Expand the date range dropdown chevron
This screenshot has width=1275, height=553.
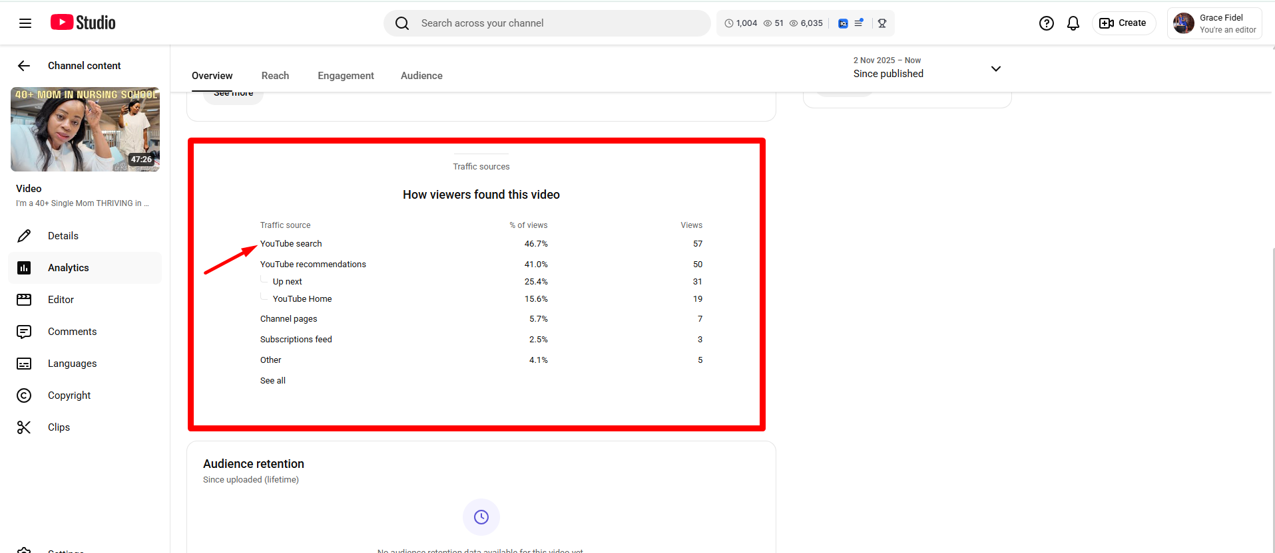(x=995, y=68)
